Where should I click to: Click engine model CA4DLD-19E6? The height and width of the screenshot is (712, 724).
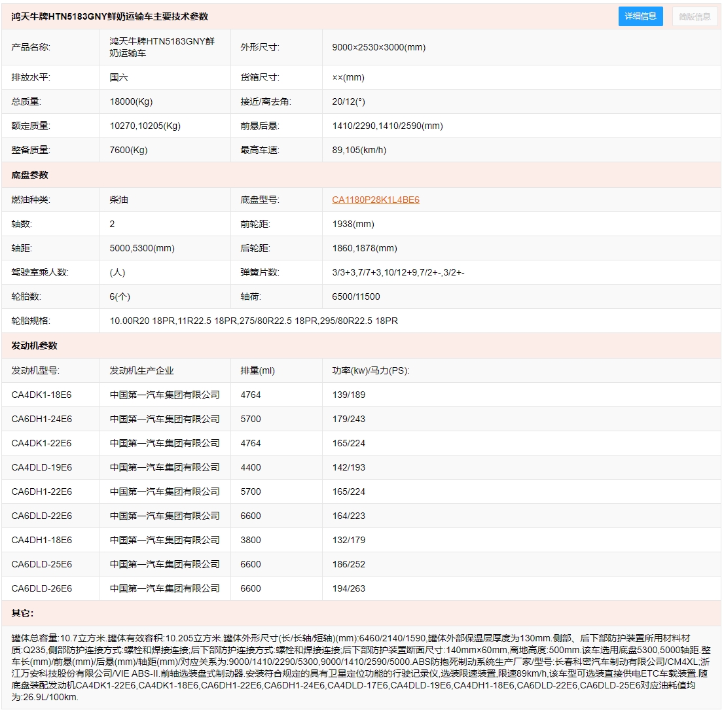pyautogui.click(x=41, y=467)
